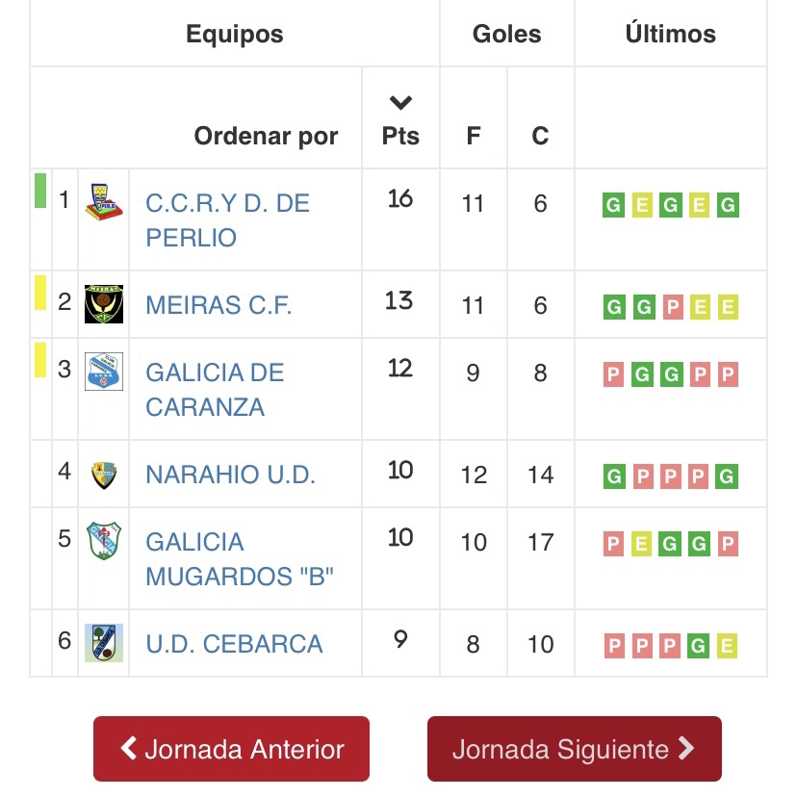Go to Jornada Anterior
The image size is (797, 797).
tap(231, 749)
